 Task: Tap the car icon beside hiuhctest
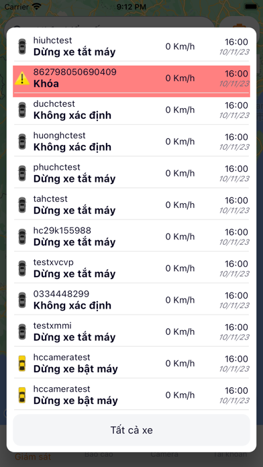(22, 46)
